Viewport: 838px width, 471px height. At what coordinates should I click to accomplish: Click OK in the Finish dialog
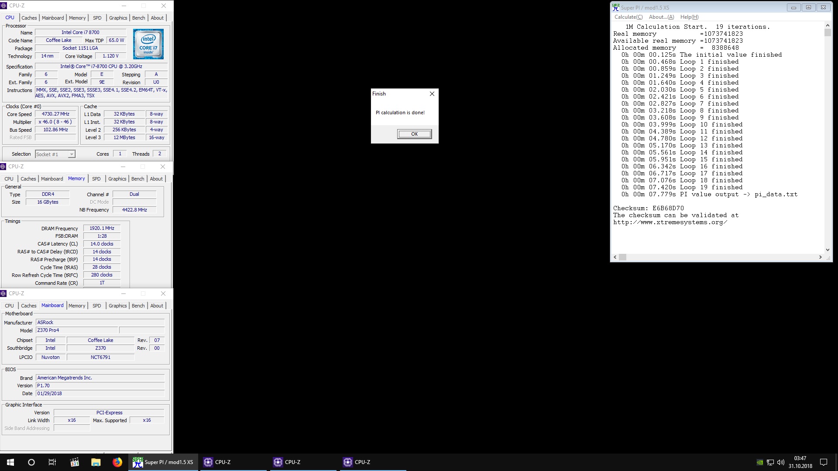tap(414, 134)
